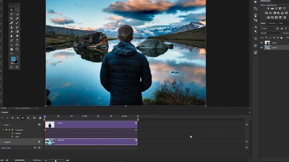Select the Clone Stamp tool

click(x=11, y=27)
